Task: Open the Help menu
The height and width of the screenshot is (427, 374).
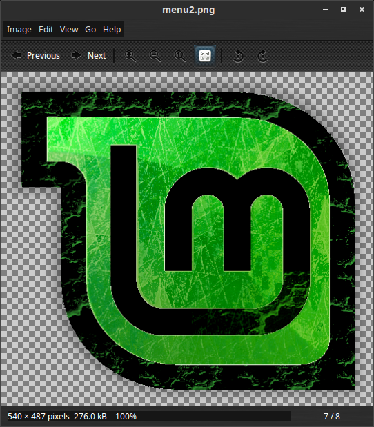Action: [x=112, y=30]
